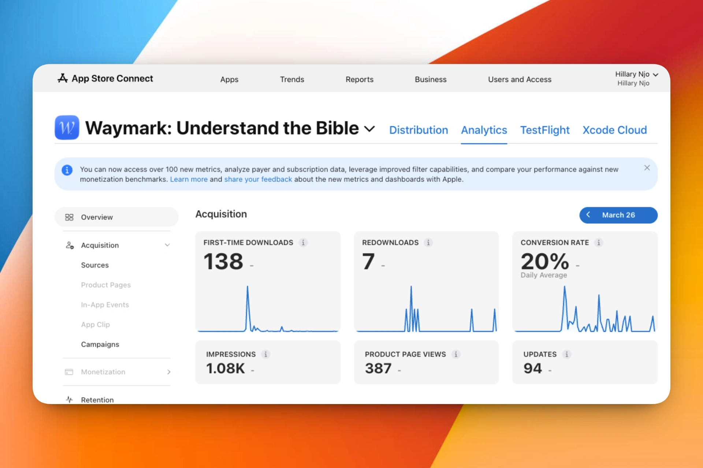The height and width of the screenshot is (468, 703).
Task: Expand the Monetization sidebar section
Action: (169, 372)
